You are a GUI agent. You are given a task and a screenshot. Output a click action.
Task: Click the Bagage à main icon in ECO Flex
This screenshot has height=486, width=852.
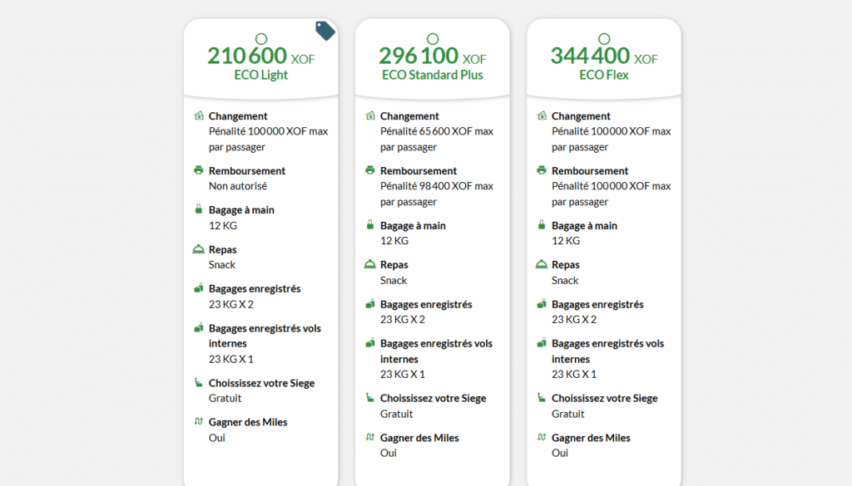click(x=542, y=225)
